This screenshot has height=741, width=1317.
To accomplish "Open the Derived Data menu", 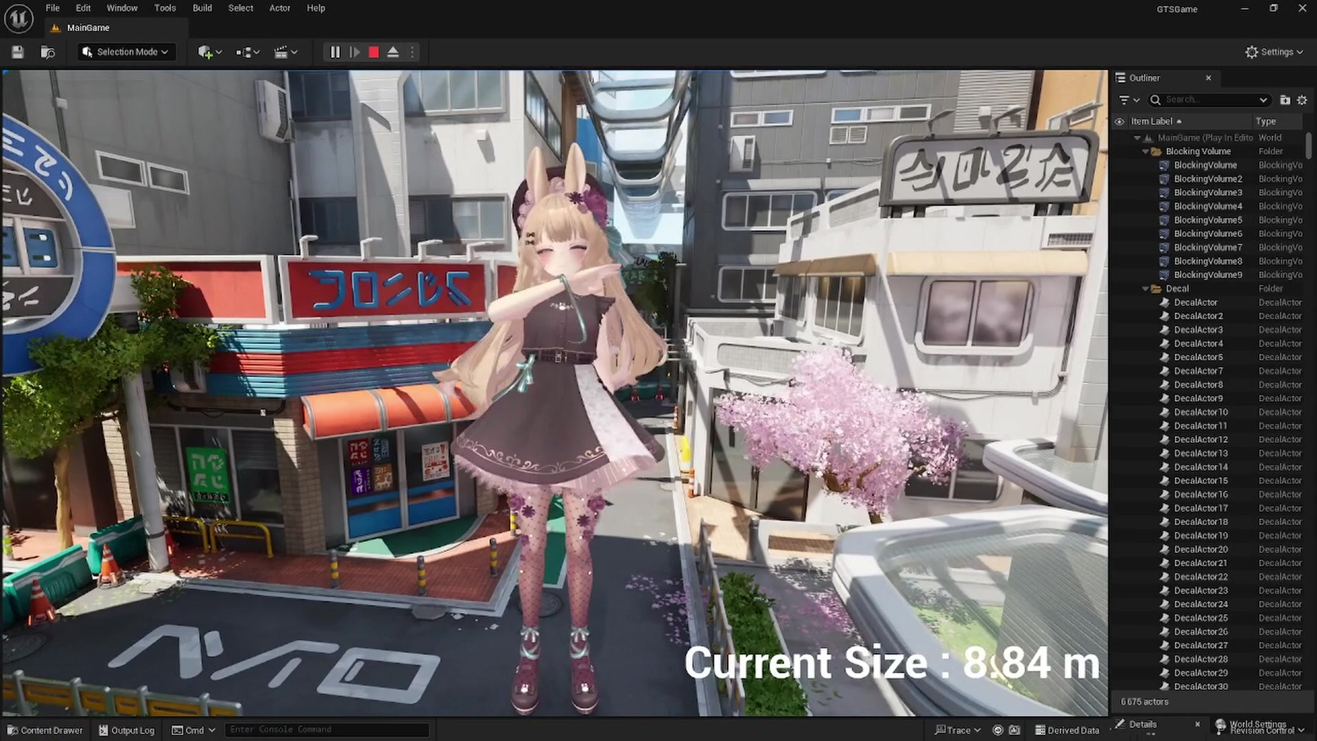I will point(1067,730).
